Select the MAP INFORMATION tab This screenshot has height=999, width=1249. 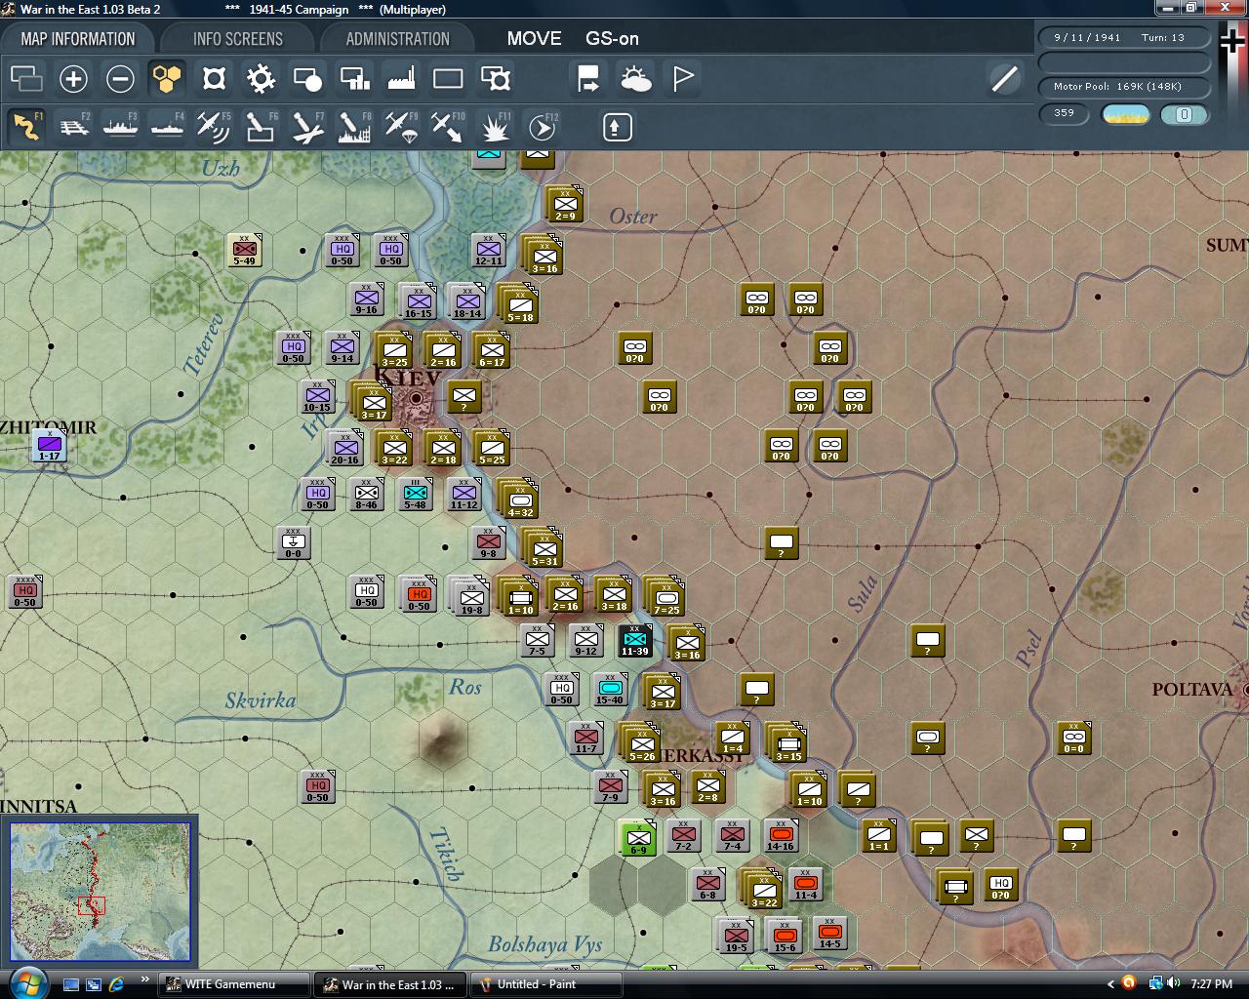[78, 39]
